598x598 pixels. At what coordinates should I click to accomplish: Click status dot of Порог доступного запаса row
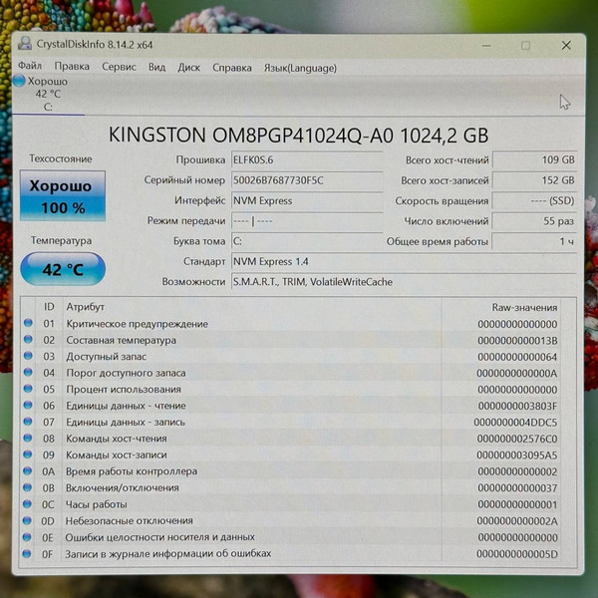tap(28, 372)
